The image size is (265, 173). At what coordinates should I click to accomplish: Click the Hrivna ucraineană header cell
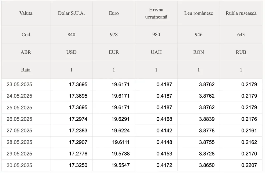coord(156,13)
